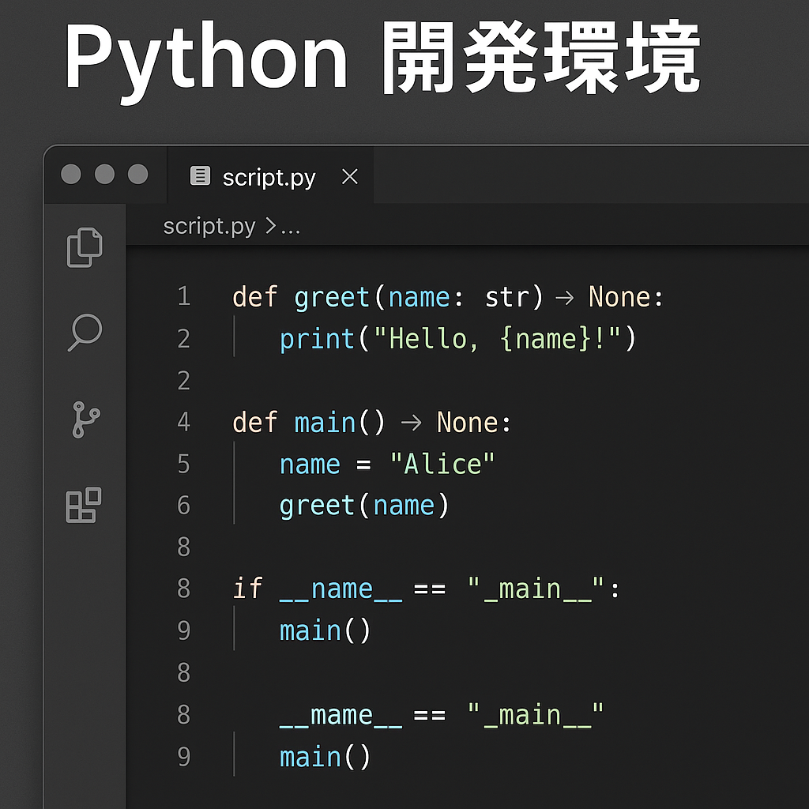Click line number 4 in gutter
Image resolution: width=809 pixels, height=809 pixels.
tap(184, 422)
